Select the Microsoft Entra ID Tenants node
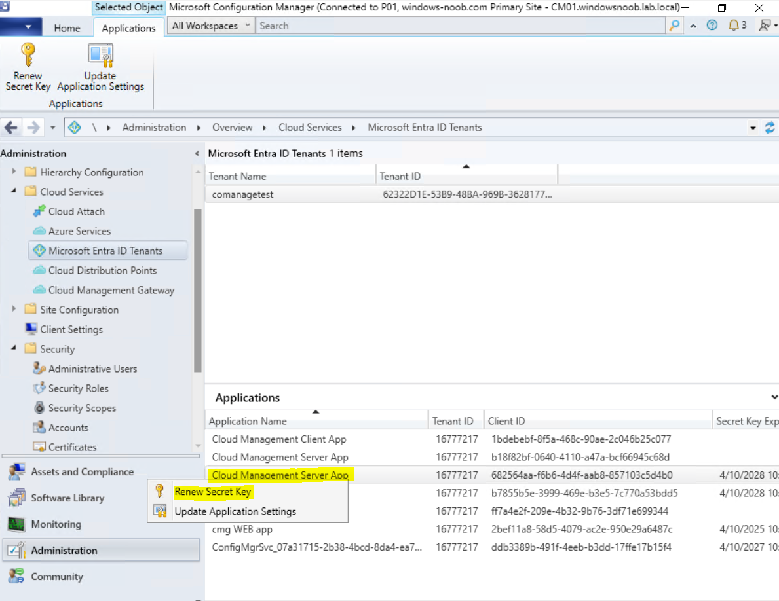 108,251
